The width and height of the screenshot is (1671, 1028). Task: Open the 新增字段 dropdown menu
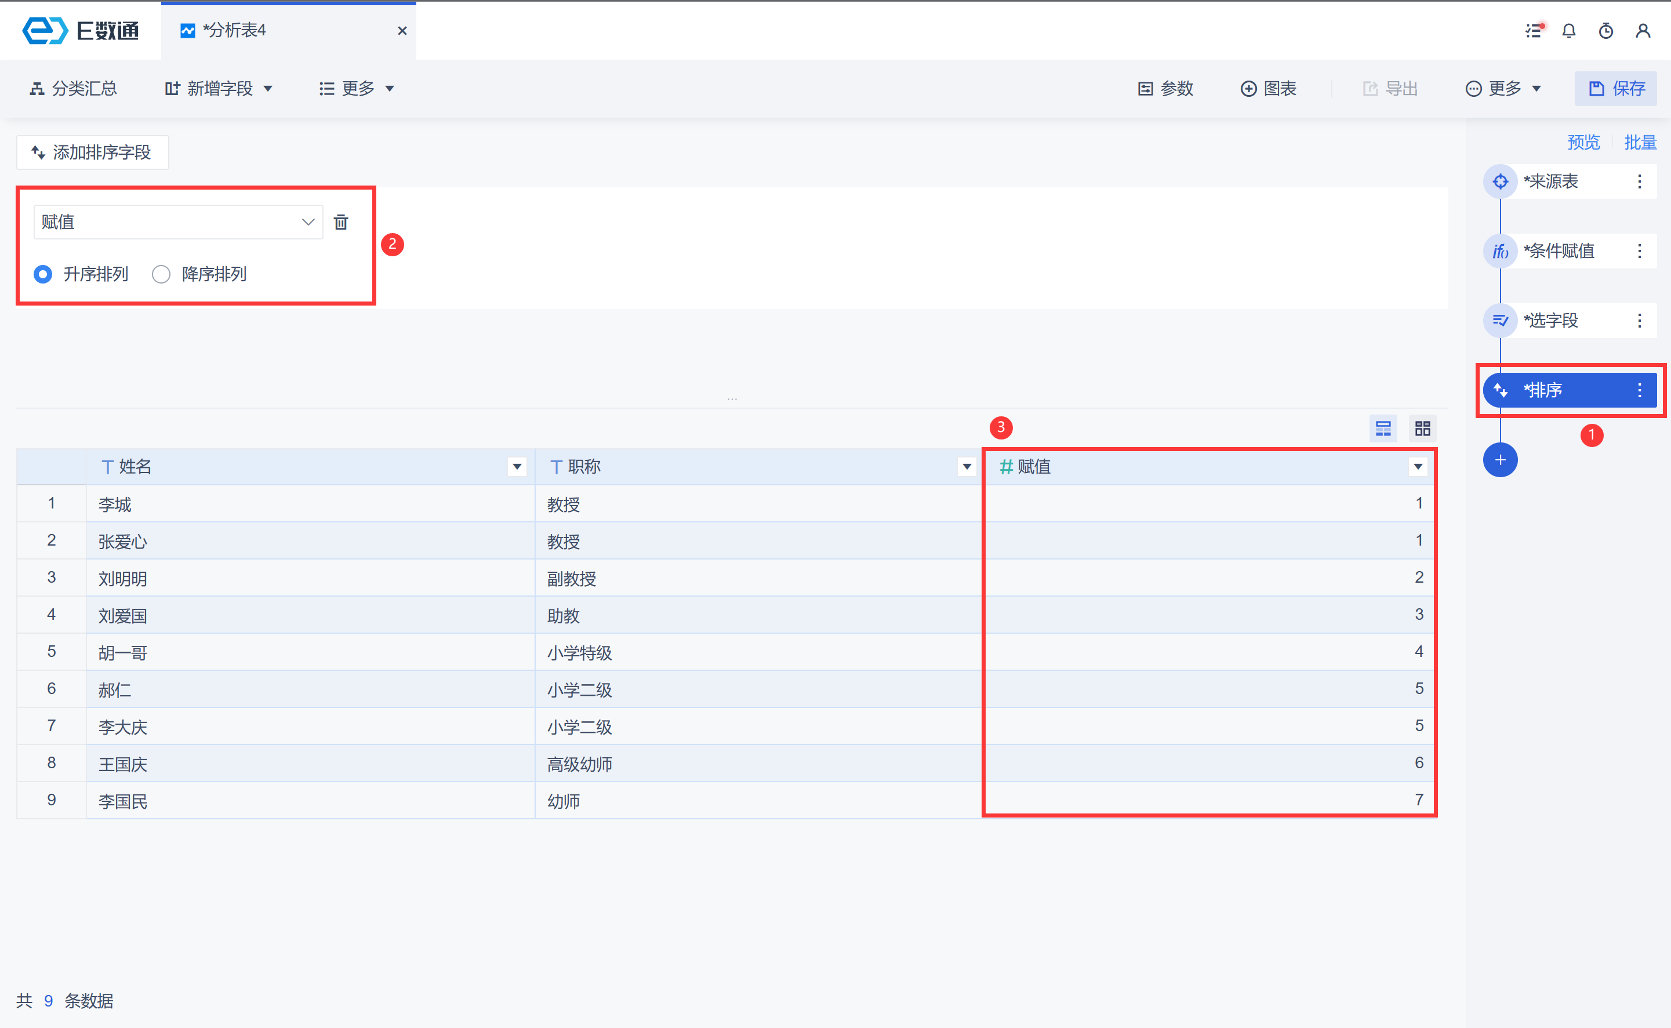[219, 88]
